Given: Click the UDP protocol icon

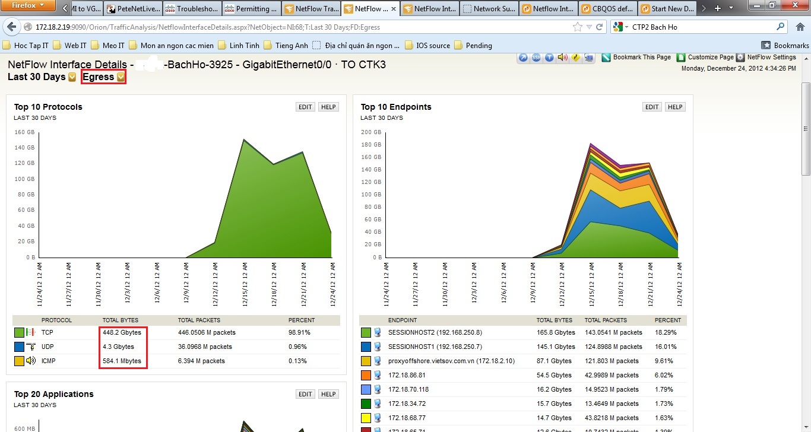Looking at the screenshot, I should pyautogui.click(x=31, y=347).
